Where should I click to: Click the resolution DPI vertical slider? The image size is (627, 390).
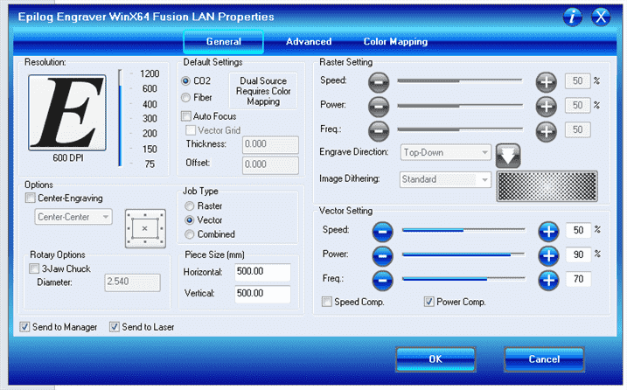pyautogui.click(x=120, y=118)
